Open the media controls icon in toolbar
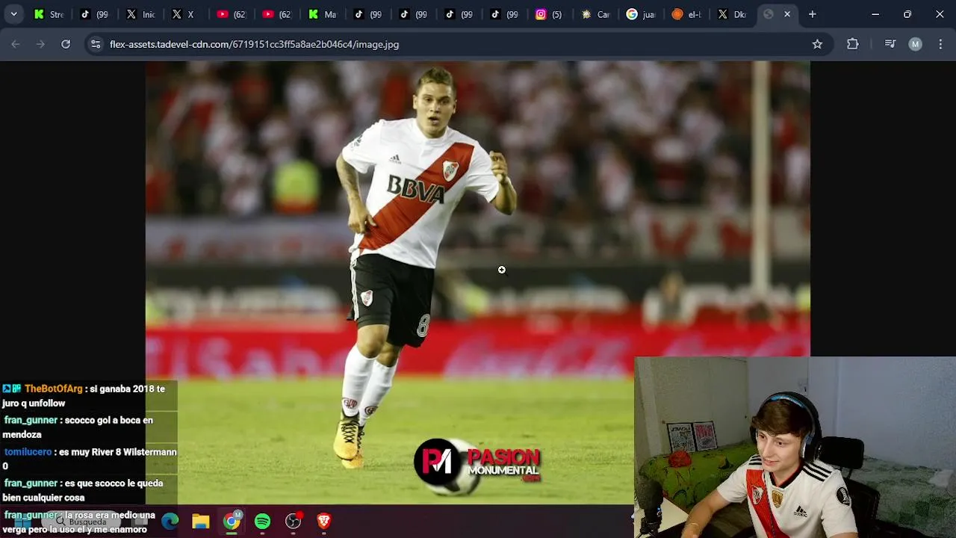 click(890, 44)
